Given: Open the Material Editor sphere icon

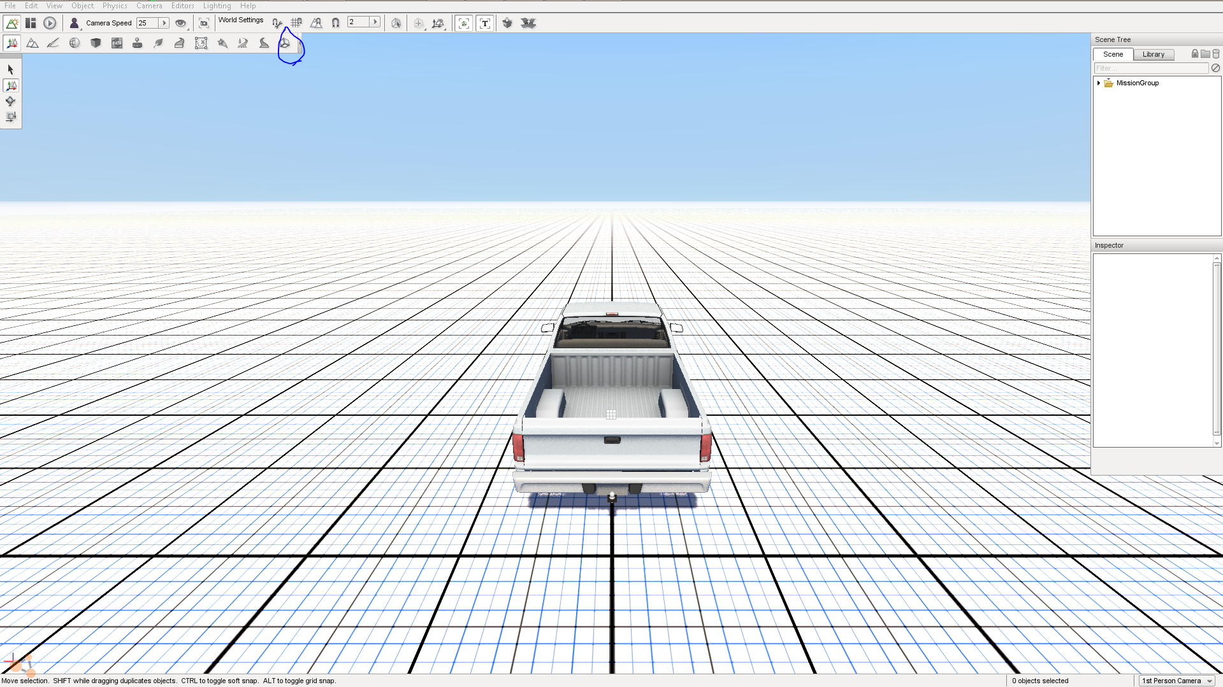Looking at the screenshot, I should point(75,43).
